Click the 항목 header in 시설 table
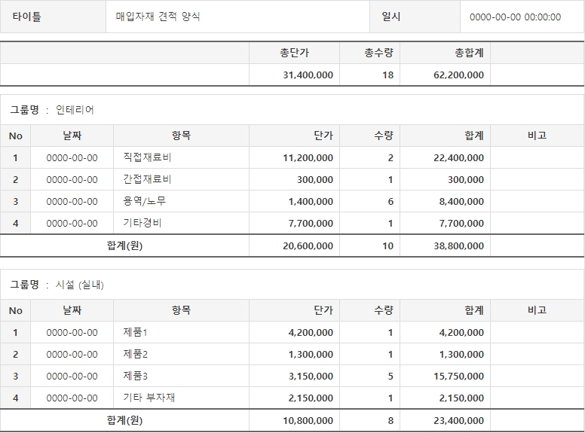585x433 pixels. click(x=182, y=310)
